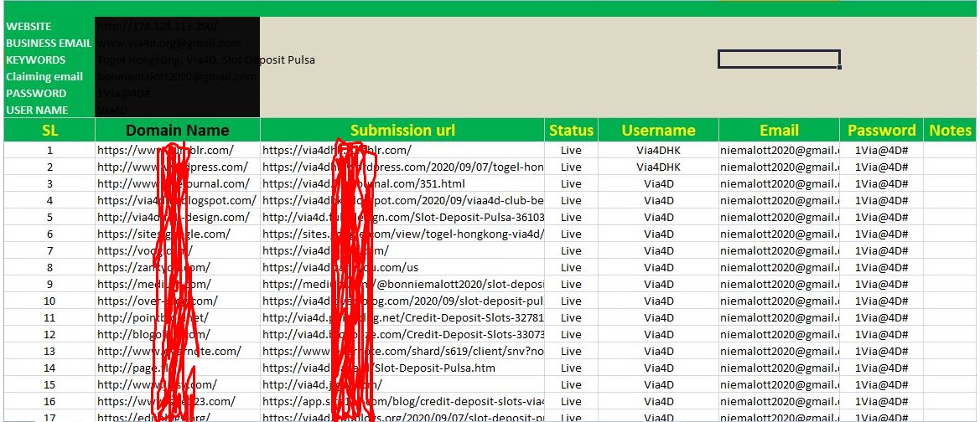
Task: Click the yellow Password column header
Action: pos(881,130)
